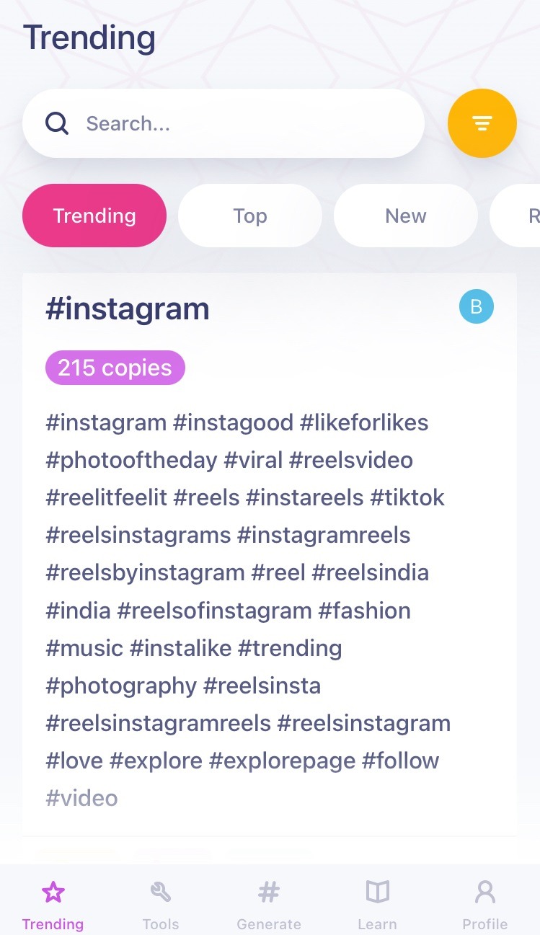Tap the #video hashtag

click(x=81, y=798)
